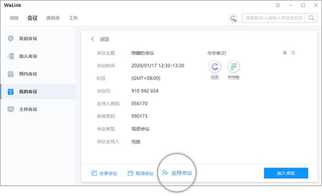The width and height of the screenshot is (322, 196).
Task: Click the host password 056170
Action: point(139,104)
